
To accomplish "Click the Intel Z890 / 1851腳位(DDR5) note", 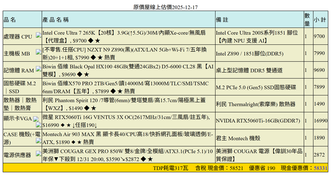I will 250,53.
